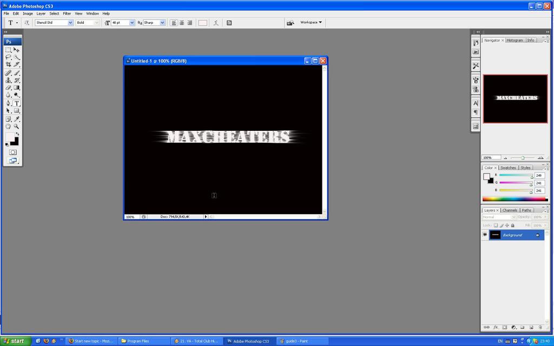Click the Windows Start button
Screen dimensions: 554x346
click(x=14, y=341)
